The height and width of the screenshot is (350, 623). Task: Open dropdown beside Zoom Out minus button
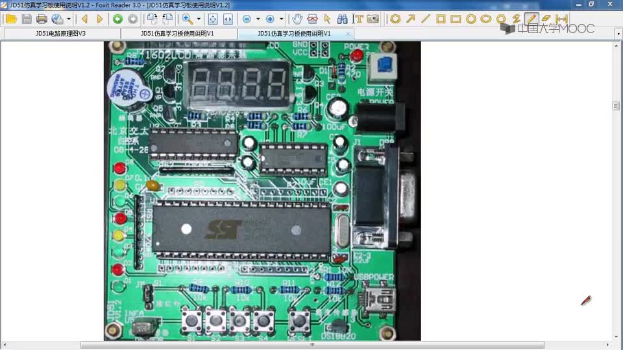[x=258, y=19]
